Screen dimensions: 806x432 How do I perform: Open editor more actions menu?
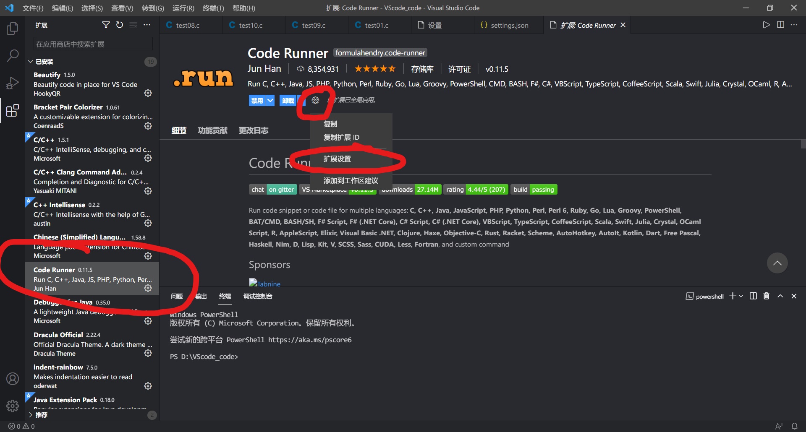point(794,25)
